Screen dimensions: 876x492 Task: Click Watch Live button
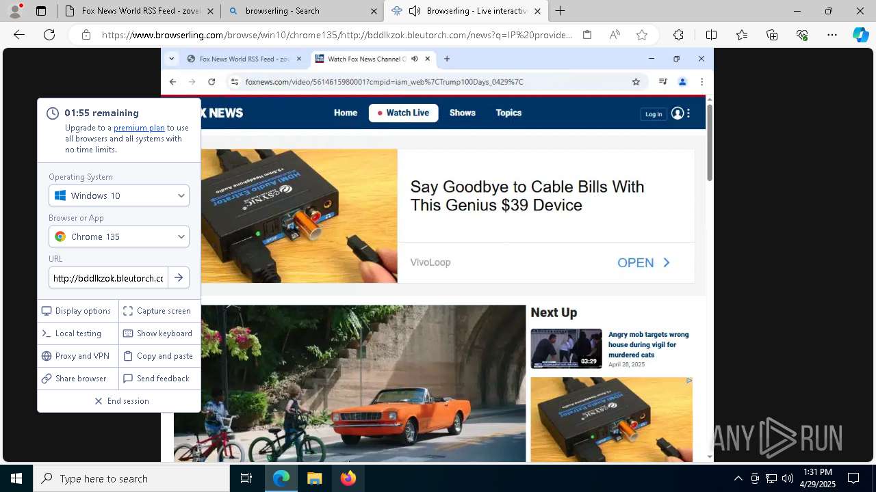click(x=403, y=113)
